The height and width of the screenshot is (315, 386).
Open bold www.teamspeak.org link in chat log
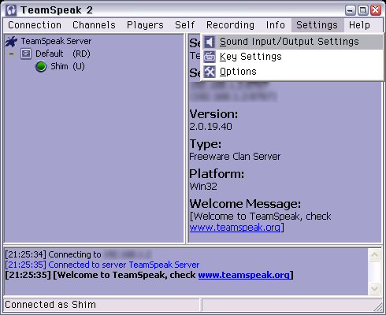point(243,275)
